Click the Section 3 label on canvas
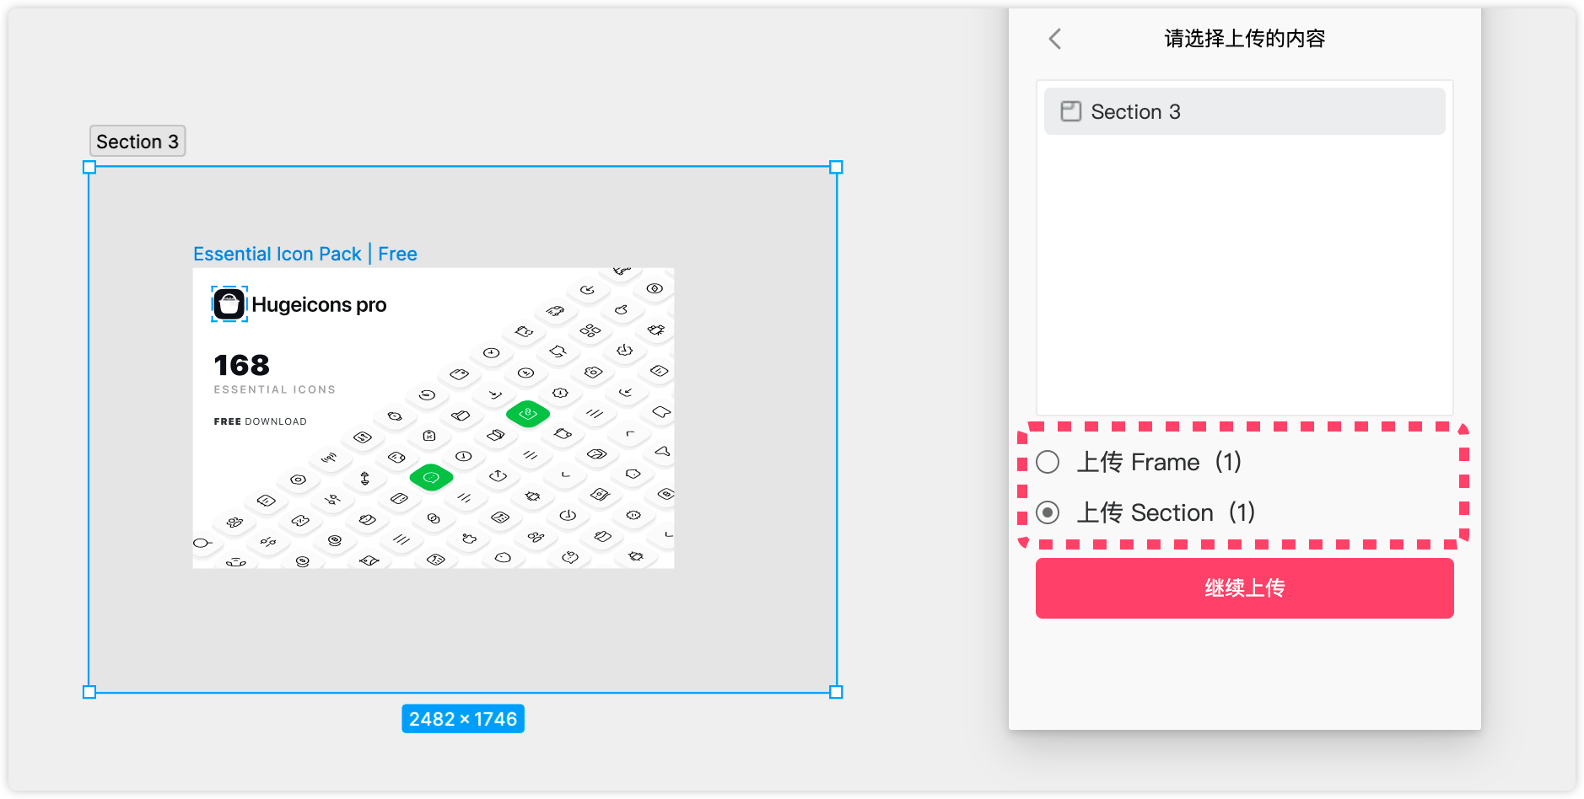 click(x=137, y=142)
